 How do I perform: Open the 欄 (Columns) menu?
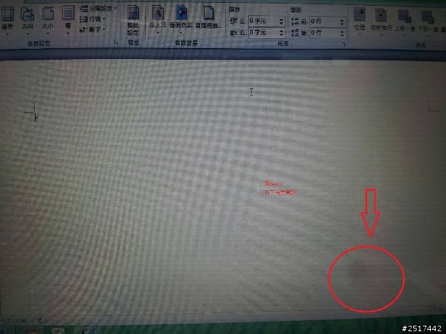pos(68,20)
